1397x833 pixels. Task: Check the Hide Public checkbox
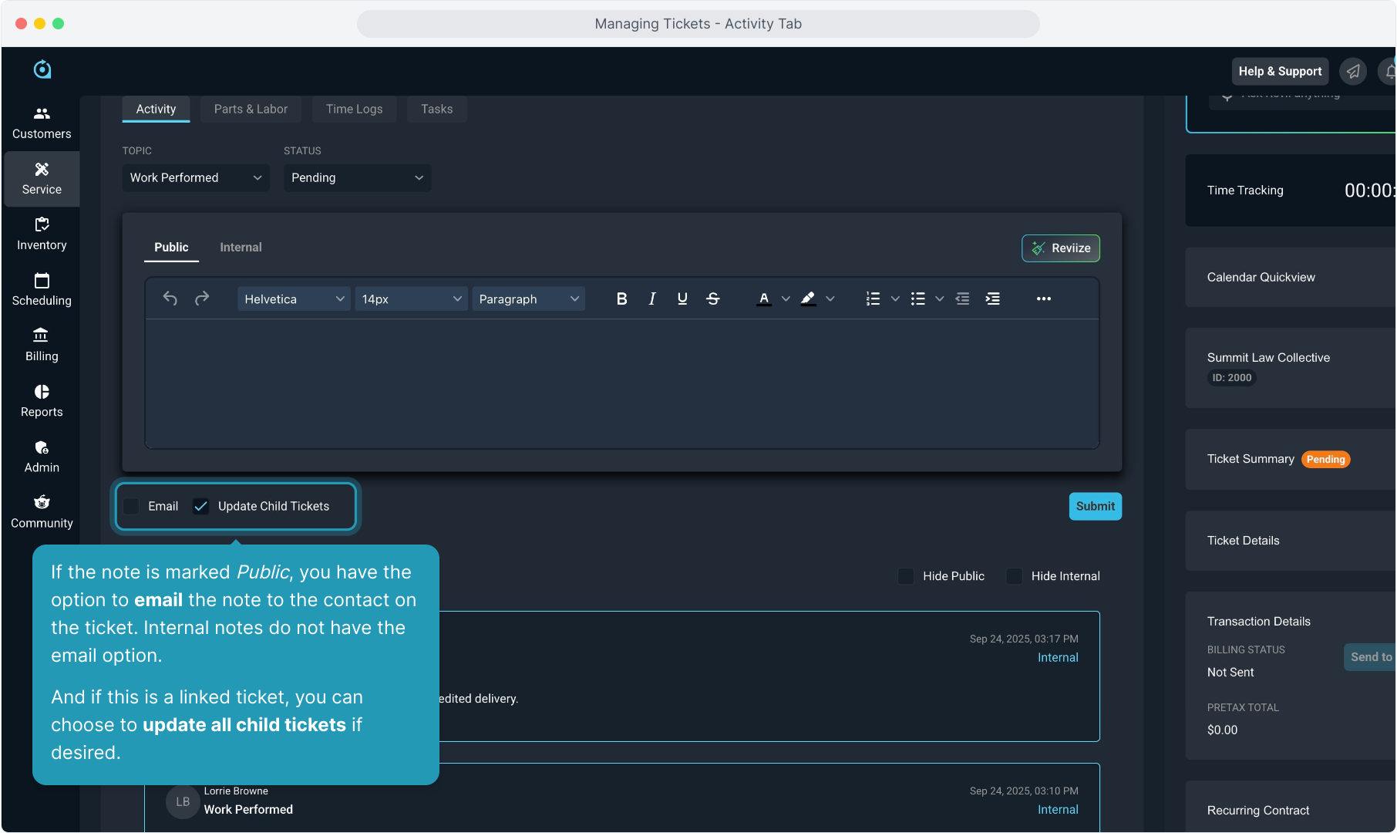tap(906, 576)
